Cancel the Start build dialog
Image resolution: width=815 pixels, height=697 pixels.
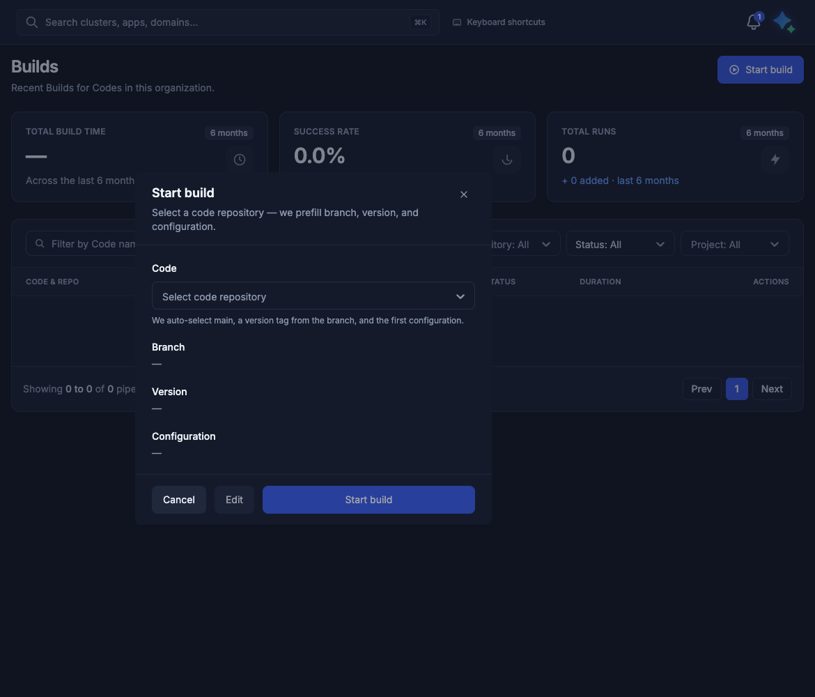[179, 500]
